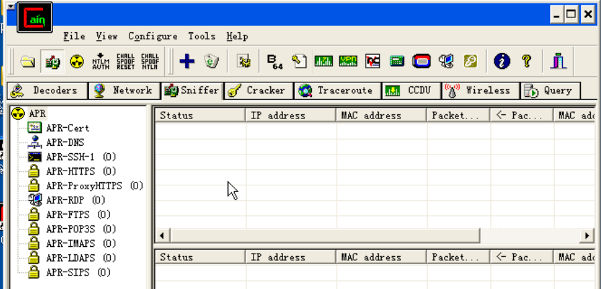Viewport: 601px width, 289px height.
Task: Click the open folder toolbar icon
Action: tap(28, 61)
